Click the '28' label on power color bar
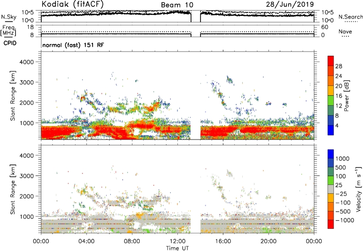Image resolution: width=363 pixels, height=251 pixels. tap(338, 66)
